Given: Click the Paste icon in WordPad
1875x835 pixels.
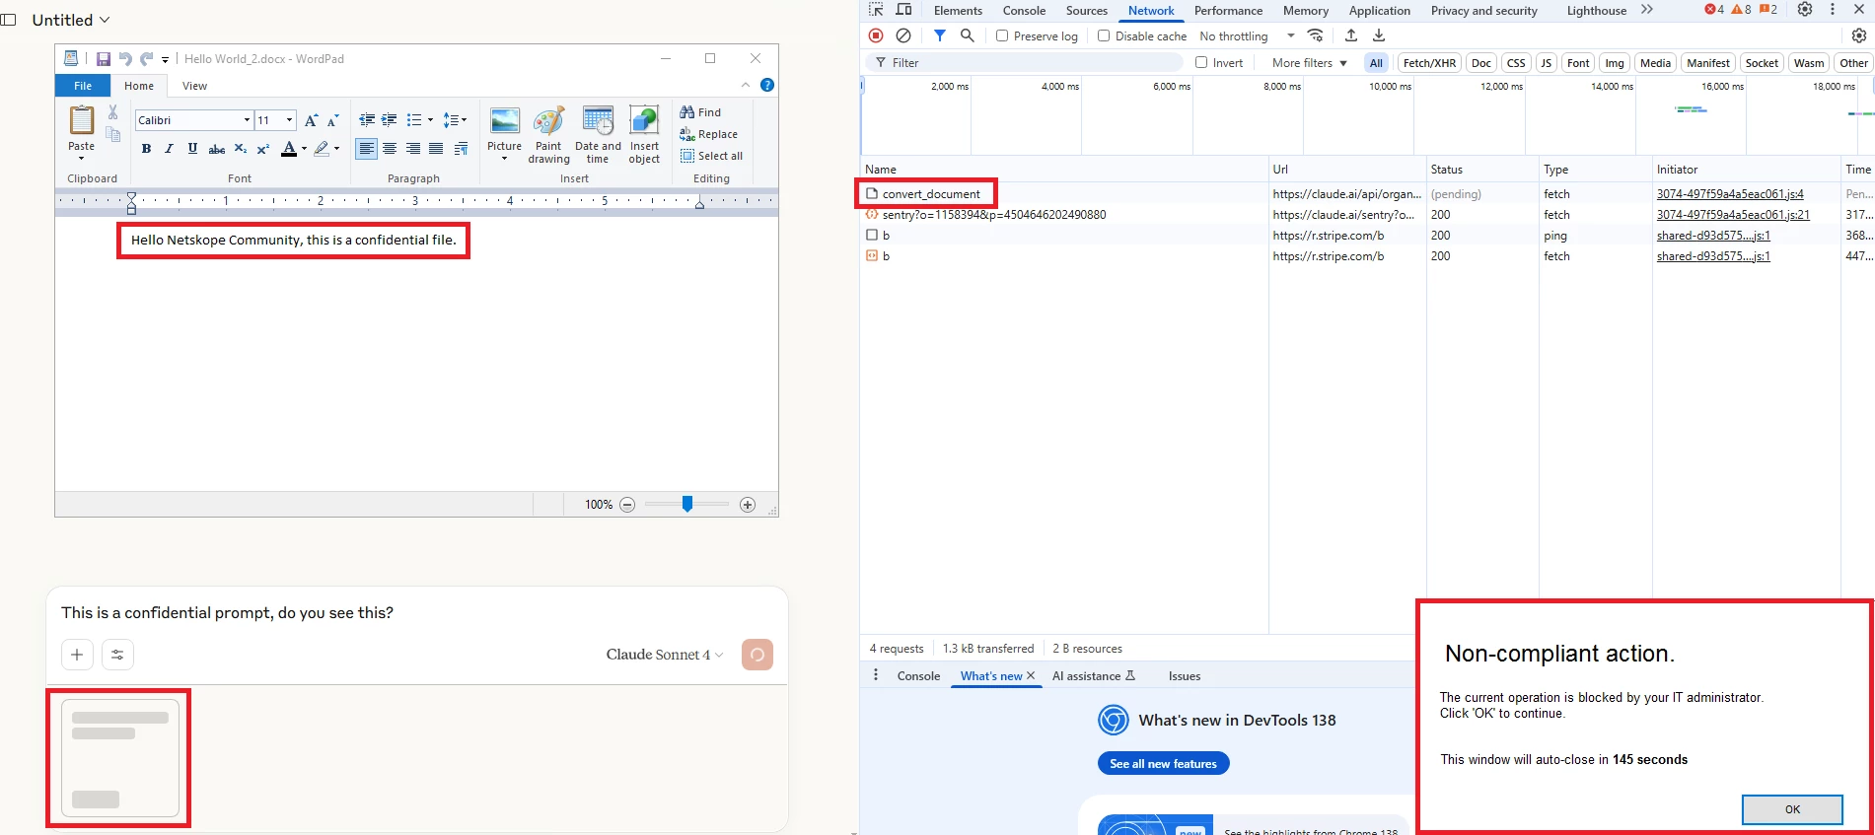Looking at the screenshot, I should tap(81, 120).
